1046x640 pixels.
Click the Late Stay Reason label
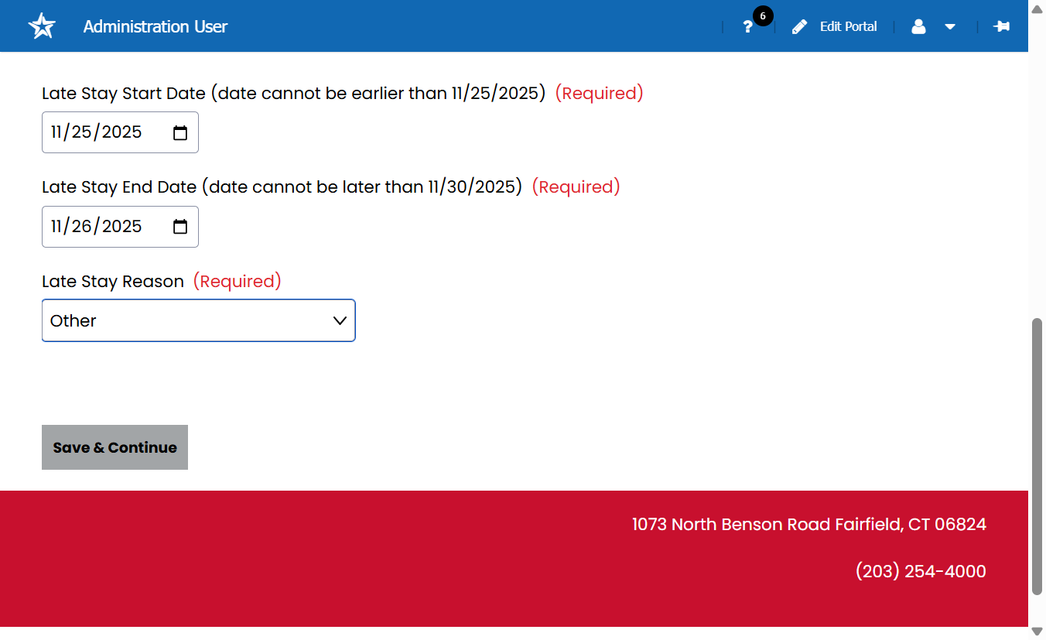113,281
